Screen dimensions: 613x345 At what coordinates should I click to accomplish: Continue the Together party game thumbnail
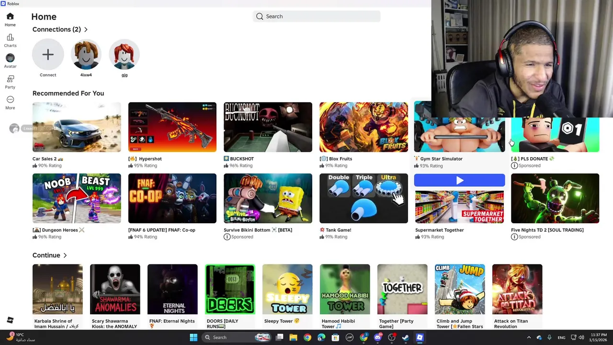point(402,289)
